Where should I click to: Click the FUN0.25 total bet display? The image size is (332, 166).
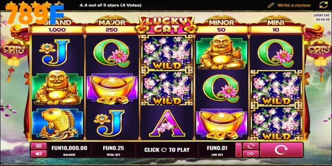point(113,150)
